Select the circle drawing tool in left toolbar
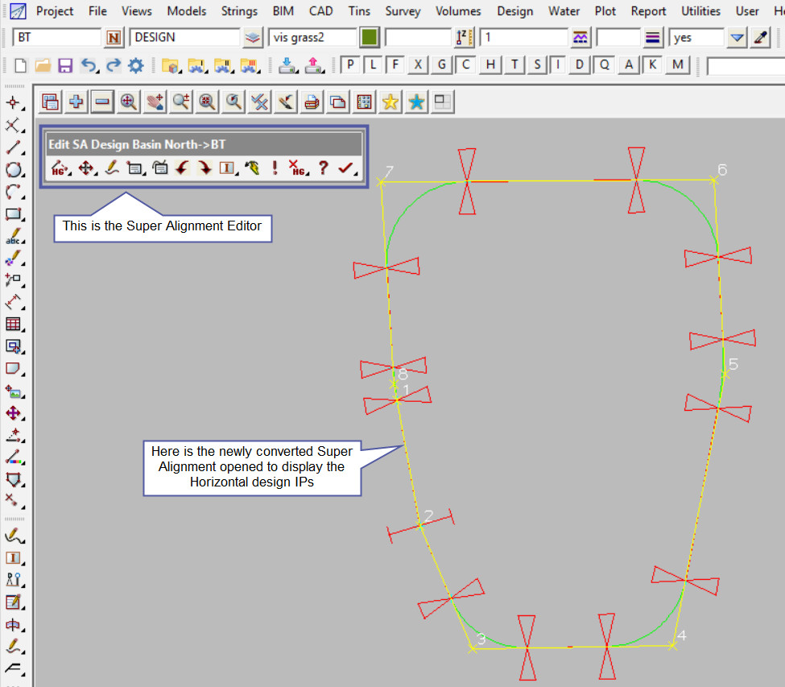The image size is (785, 687). tap(13, 169)
